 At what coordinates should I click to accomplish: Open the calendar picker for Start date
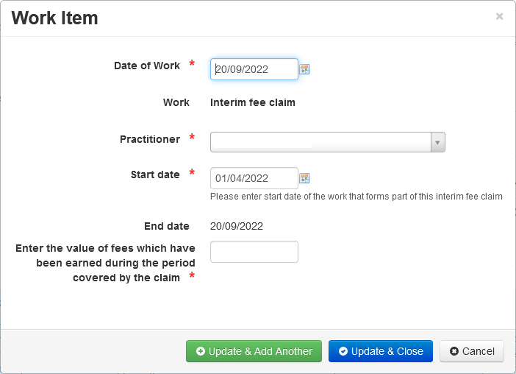click(x=304, y=178)
